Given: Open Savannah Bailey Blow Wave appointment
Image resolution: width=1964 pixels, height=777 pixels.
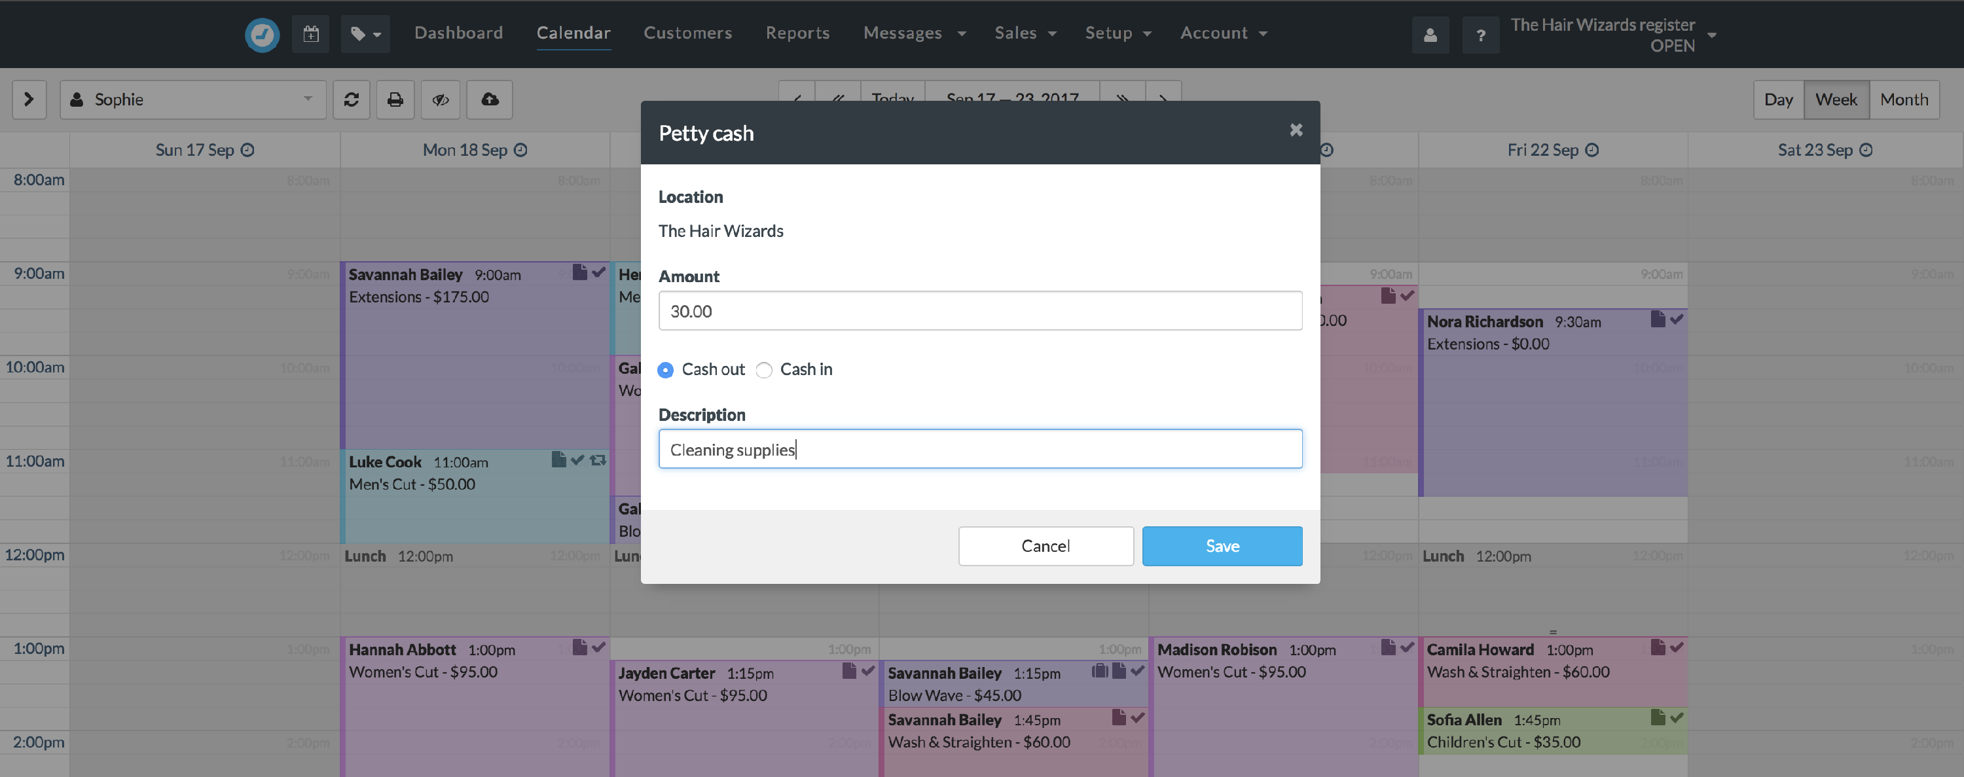Looking at the screenshot, I should [x=1014, y=684].
